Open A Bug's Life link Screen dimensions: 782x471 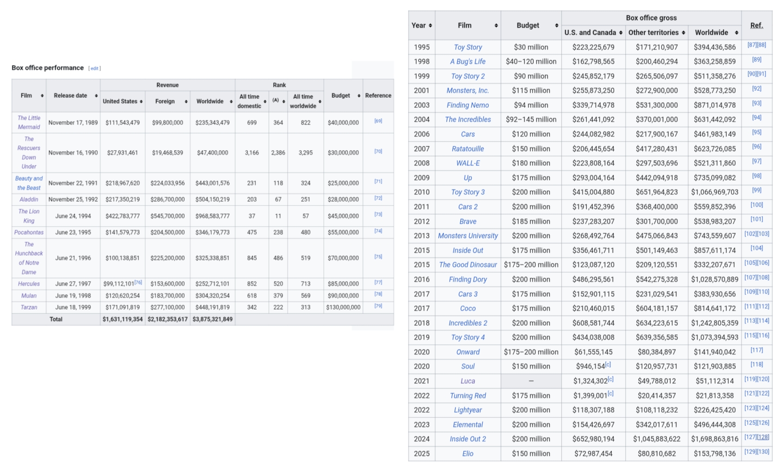click(468, 62)
